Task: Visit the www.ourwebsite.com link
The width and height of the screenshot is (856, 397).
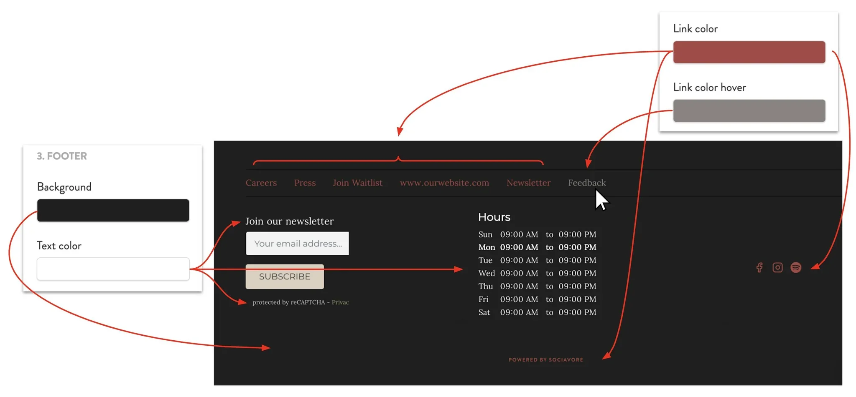Action: click(444, 183)
